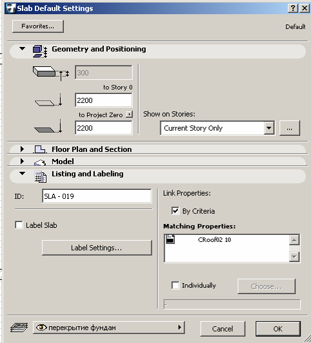Click the Matching Properties scroll up arrow

tap(294, 240)
